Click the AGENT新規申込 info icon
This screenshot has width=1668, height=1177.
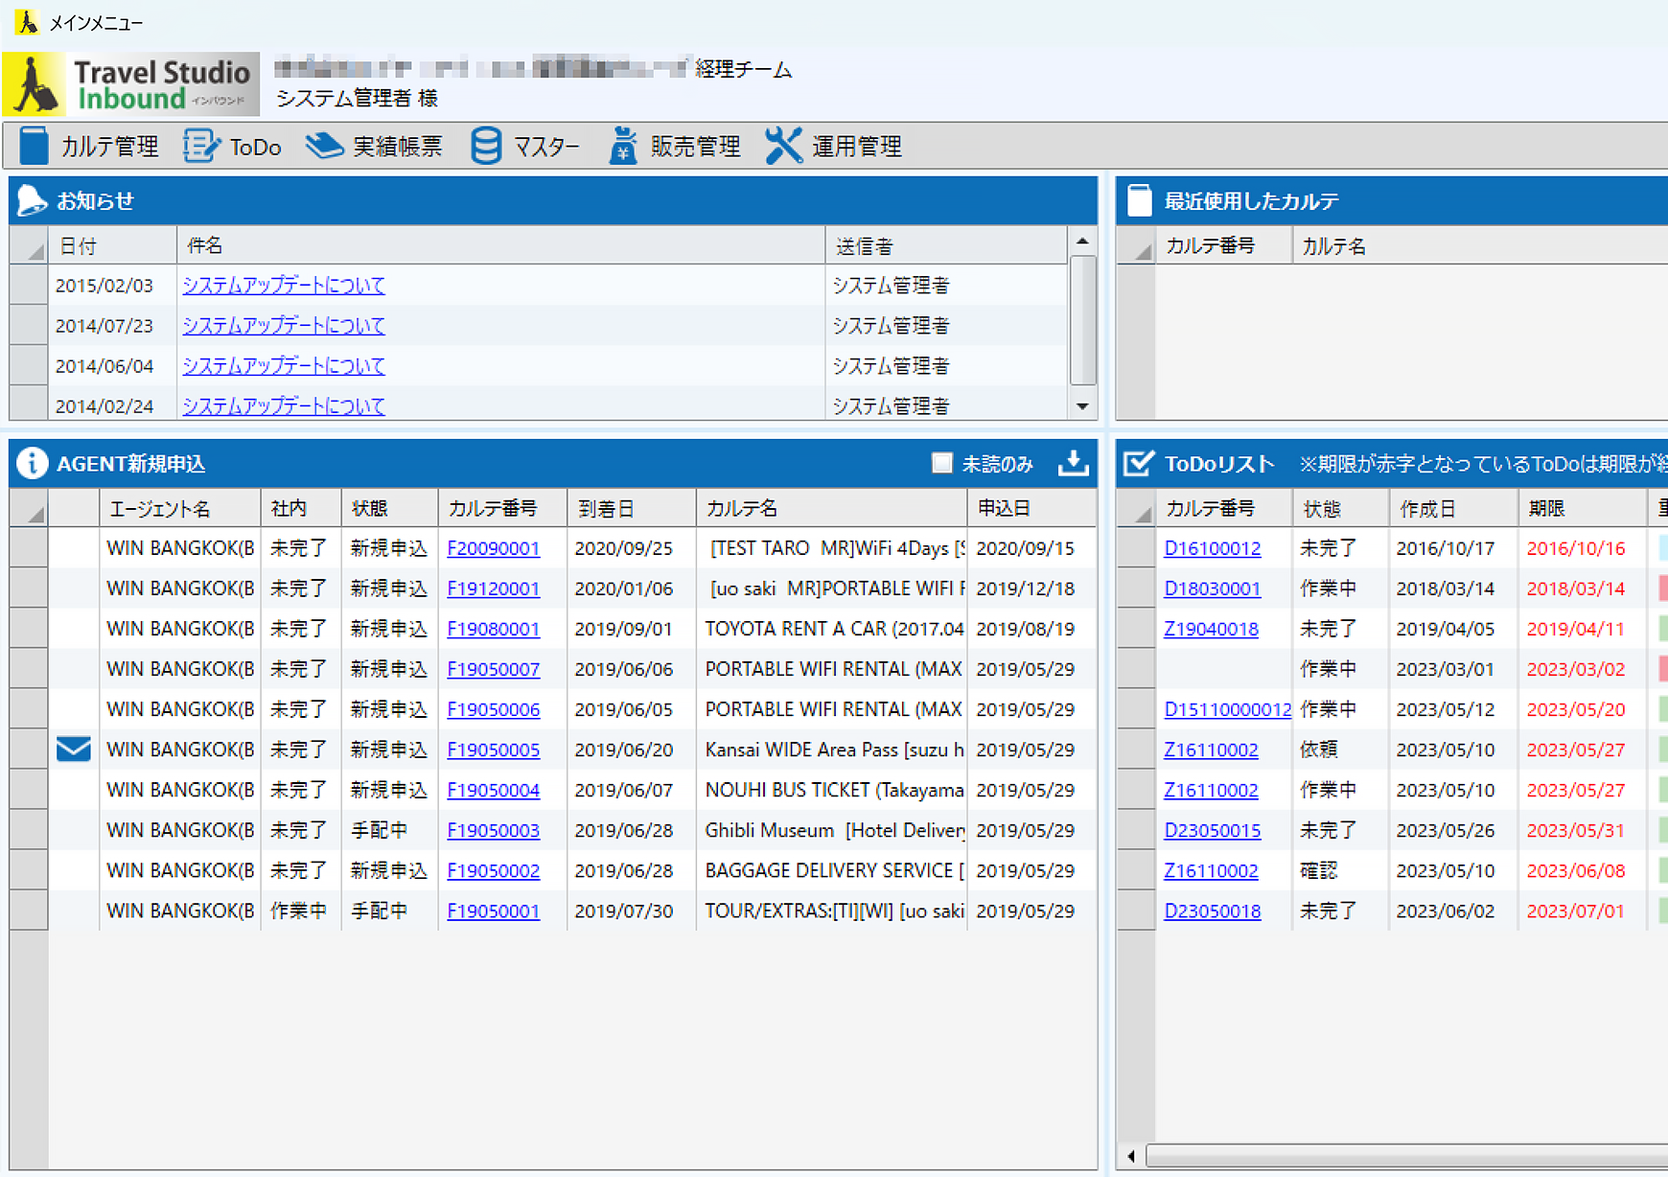(32, 463)
